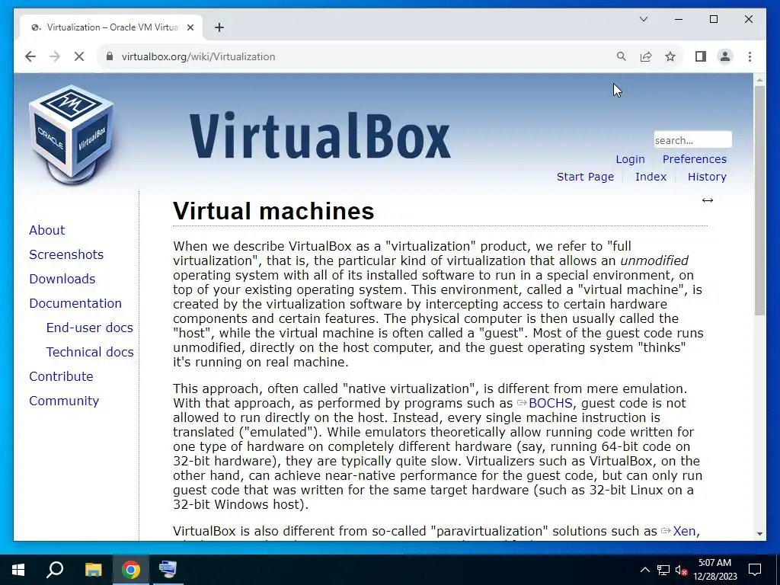The width and height of the screenshot is (780, 585).
Task: Stop loading the page with X icon
Action: (x=79, y=56)
